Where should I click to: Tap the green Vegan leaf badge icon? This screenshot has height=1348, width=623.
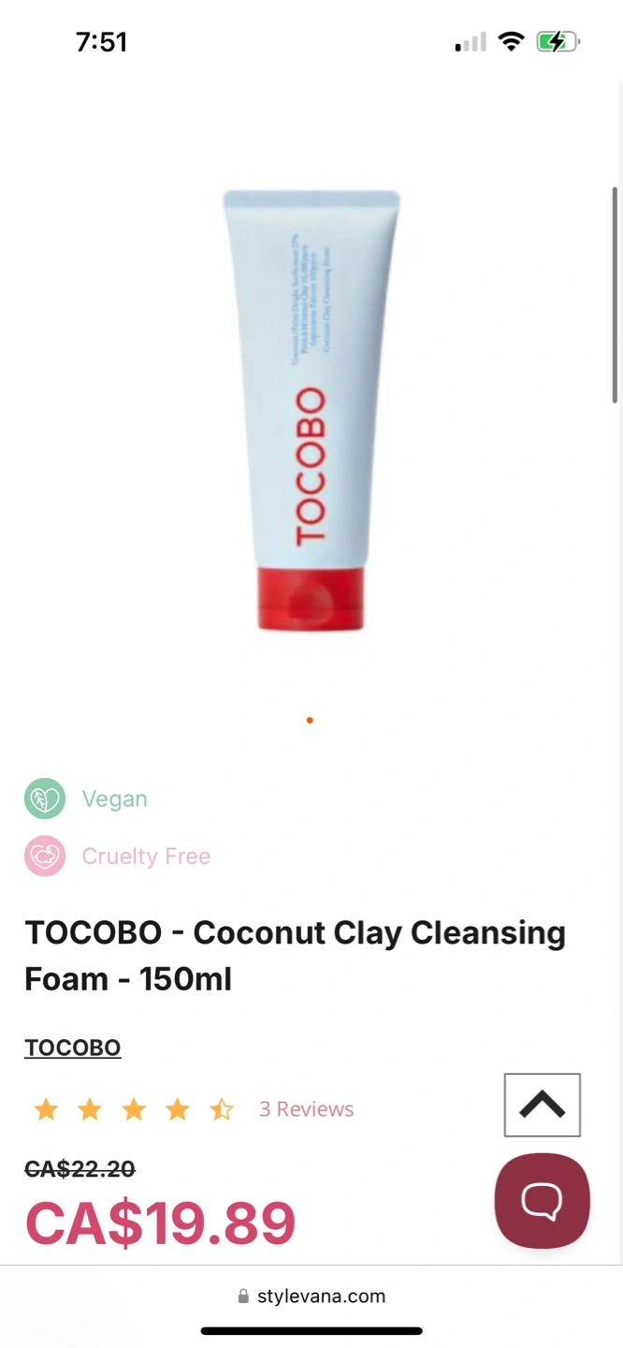(45, 799)
